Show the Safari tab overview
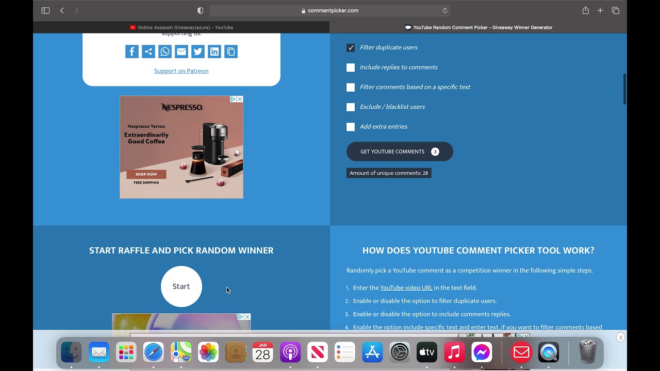Screen dimensions: 660x371 click(616, 10)
